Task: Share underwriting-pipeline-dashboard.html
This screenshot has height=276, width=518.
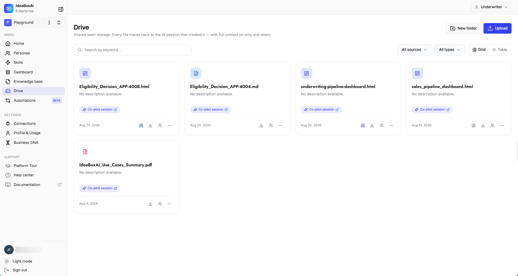Action: (382, 125)
